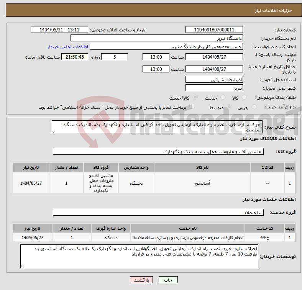This screenshot has height=290, width=302.
Task: Click the شماره نیاز field 1104091807000011
Action: [x=214, y=29]
